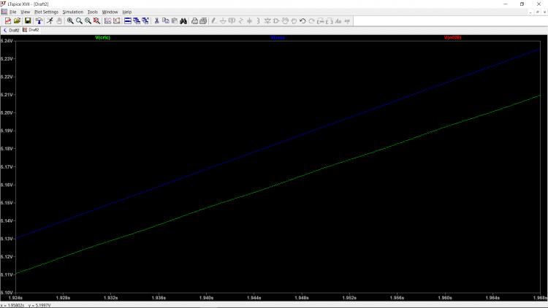
Task: Click the Run simulation icon
Action: (x=49, y=21)
